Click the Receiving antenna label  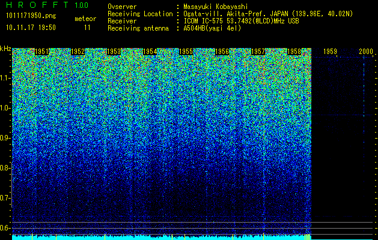[x=138, y=28]
